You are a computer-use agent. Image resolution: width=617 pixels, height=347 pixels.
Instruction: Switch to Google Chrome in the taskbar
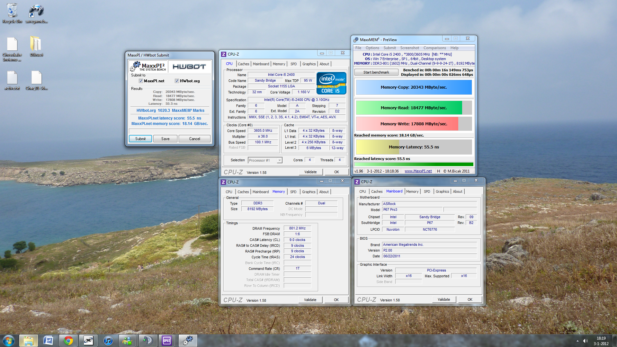point(68,340)
